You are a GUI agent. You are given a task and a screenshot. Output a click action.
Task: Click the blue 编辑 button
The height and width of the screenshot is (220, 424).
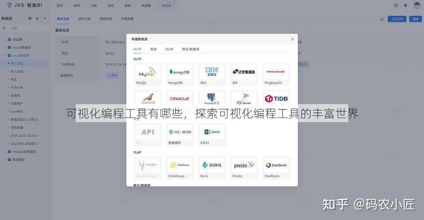click(x=415, y=19)
